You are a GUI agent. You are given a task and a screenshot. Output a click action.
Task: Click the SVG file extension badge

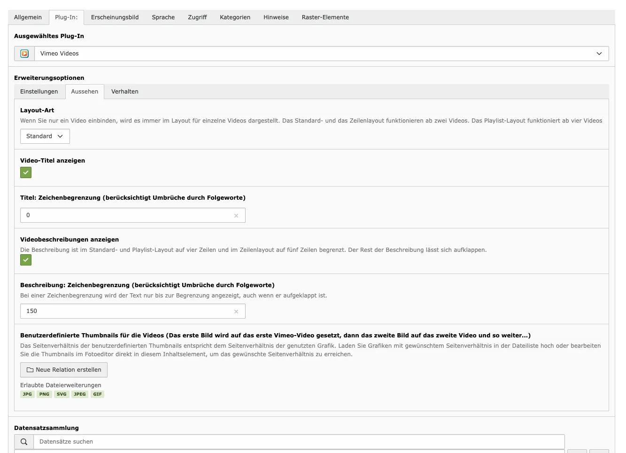[62, 394]
